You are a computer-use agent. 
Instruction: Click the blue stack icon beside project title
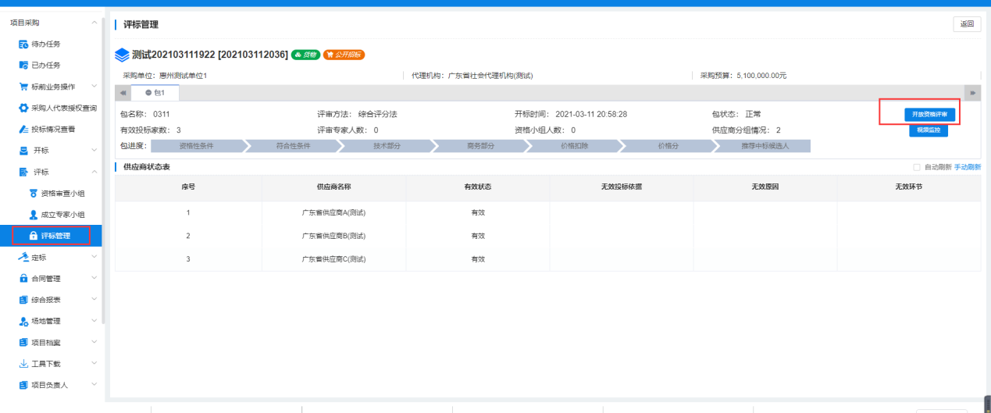pyautogui.click(x=121, y=55)
